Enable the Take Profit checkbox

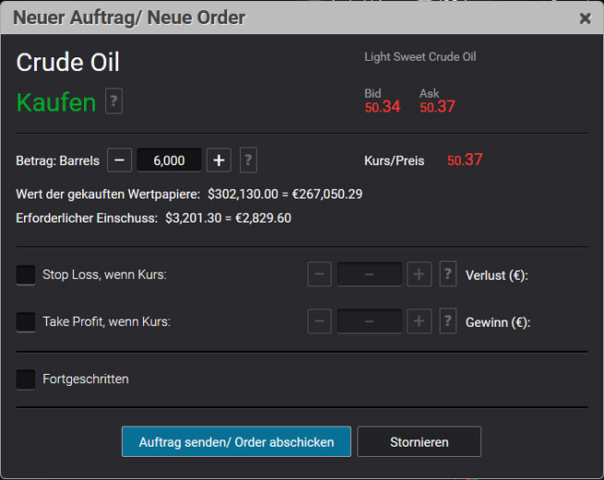pyautogui.click(x=26, y=322)
